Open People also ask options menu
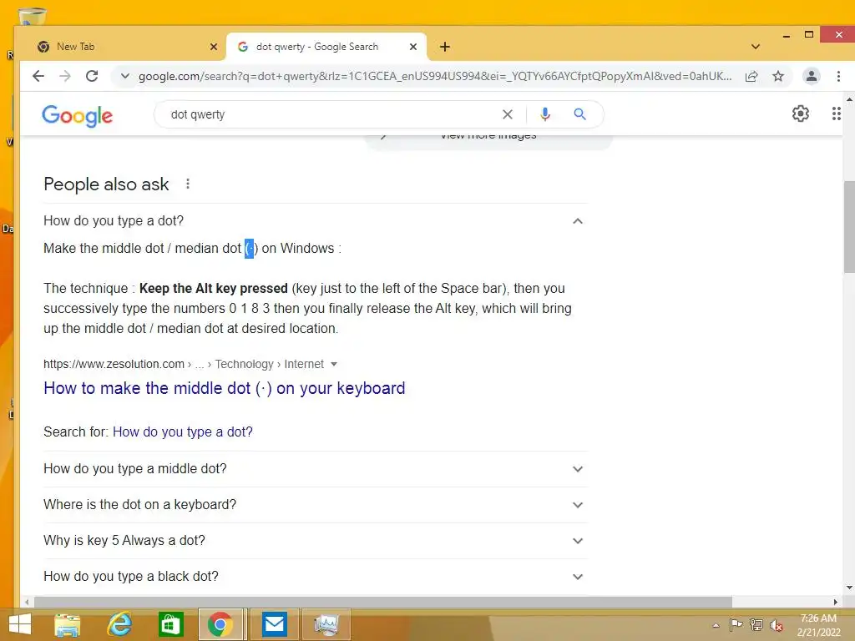 coord(188,184)
